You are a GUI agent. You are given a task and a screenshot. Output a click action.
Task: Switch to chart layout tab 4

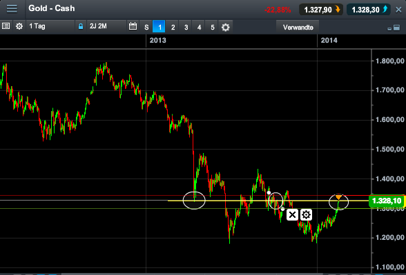click(199, 27)
